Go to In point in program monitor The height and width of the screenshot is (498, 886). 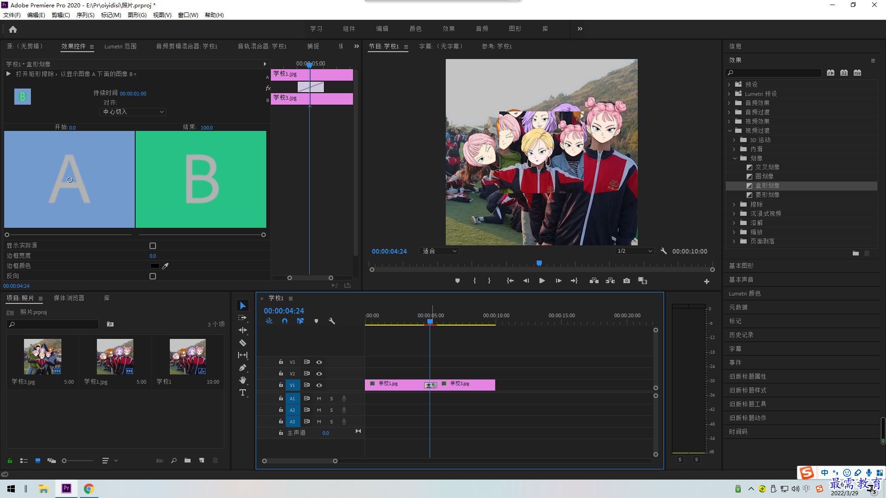[x=510, y=281]
